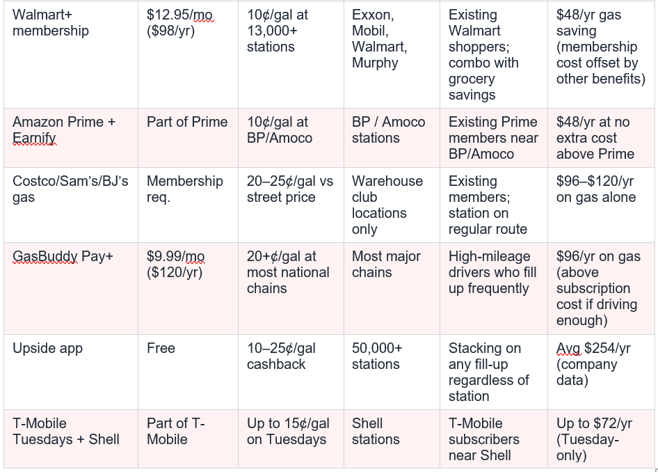Click the 'Membership req.' cell

tap(188, 205)
